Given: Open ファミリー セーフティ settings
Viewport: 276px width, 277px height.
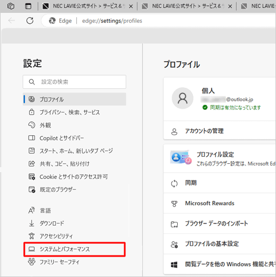Looking at the screenshot, I should [75, 262].
